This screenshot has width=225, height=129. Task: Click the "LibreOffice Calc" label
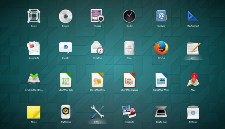click(x=66, y=90)
